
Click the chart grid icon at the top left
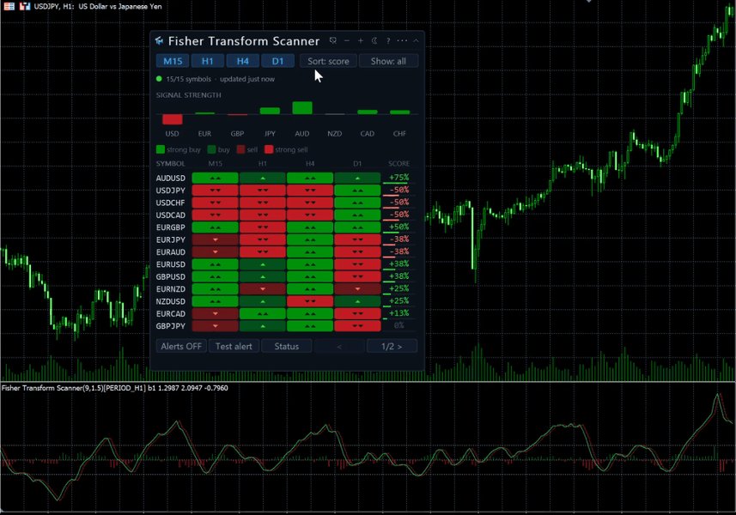[9, 6]
